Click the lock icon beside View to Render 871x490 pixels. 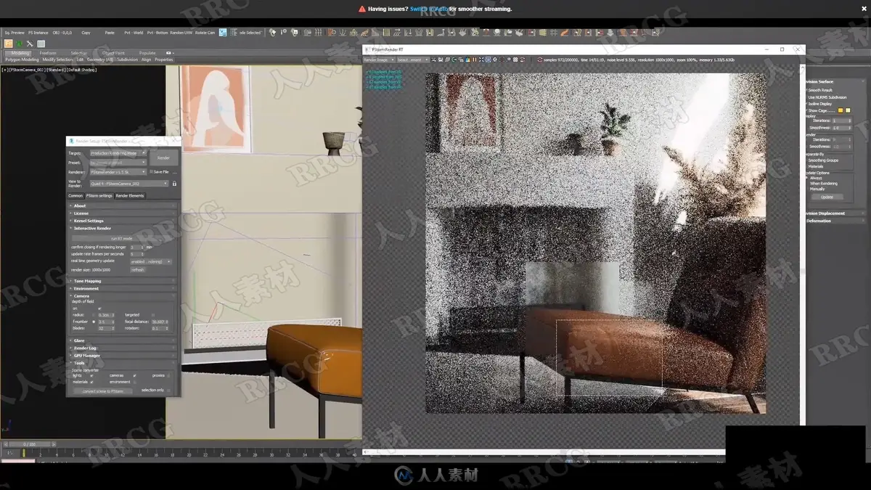pyautogui.click(x=174, y=184)
